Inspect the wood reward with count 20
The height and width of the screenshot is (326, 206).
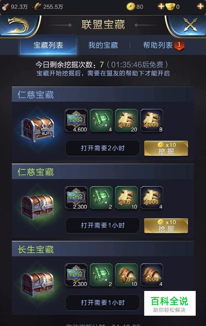coord(126,121)
